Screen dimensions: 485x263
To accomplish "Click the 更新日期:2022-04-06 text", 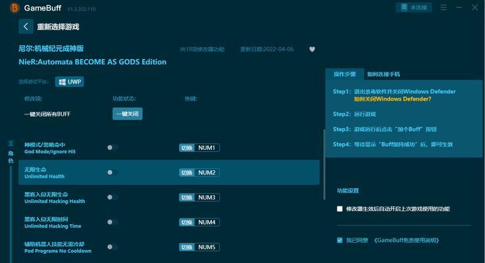I will 267,49.
